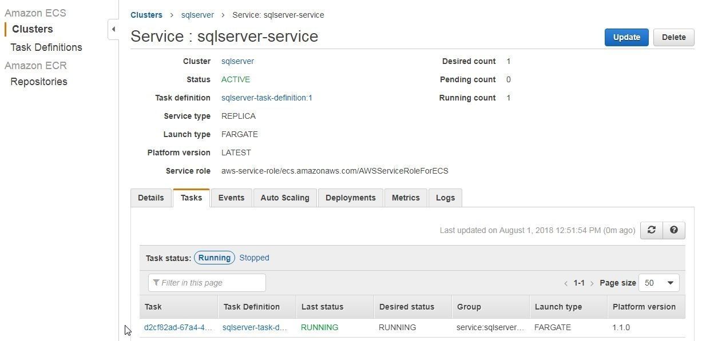Open Repositories in the sidebar

(x=39, y=82)
